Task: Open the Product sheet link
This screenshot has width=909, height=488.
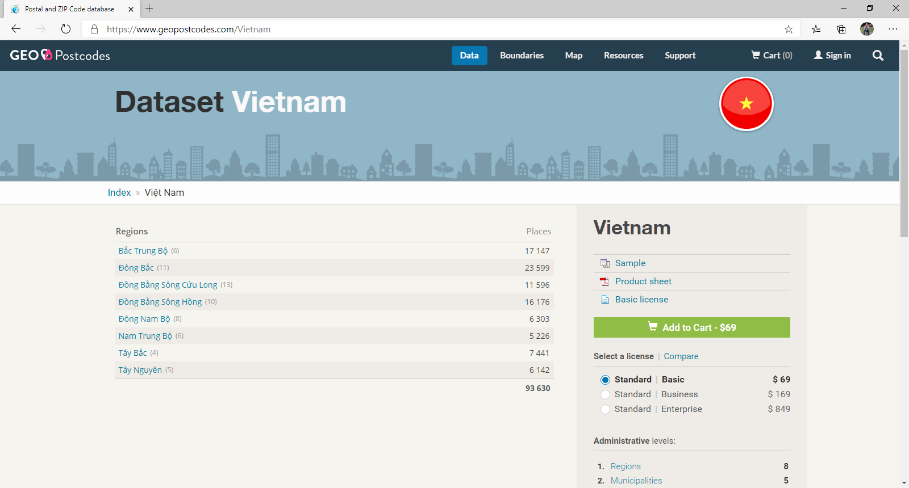Action: (643, 281)
